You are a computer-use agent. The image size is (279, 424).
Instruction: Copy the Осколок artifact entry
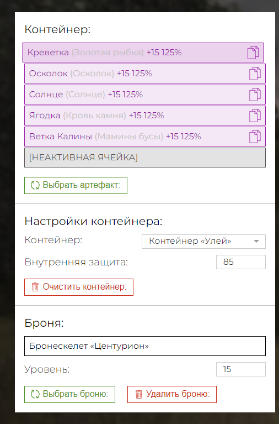255,74
